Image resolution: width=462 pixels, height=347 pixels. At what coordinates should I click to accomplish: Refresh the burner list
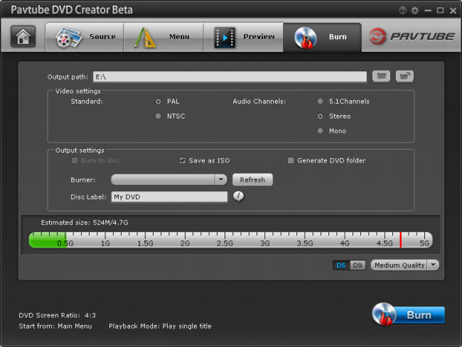pos(252,180)
